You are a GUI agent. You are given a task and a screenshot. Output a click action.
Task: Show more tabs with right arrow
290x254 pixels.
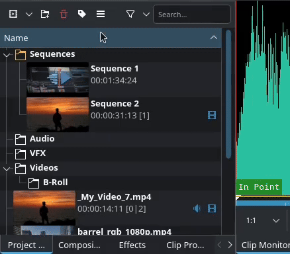tap(230, 245)
